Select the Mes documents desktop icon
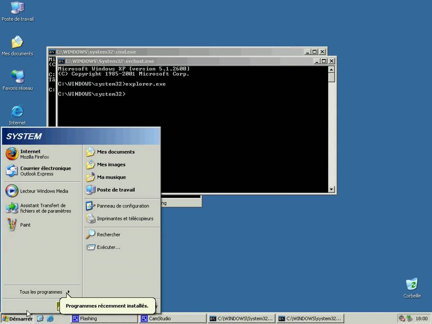 (x=18, y=46)
